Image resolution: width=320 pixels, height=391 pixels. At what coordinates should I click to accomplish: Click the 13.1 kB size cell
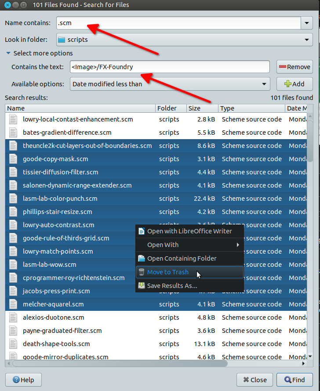[x=204, y=344]
